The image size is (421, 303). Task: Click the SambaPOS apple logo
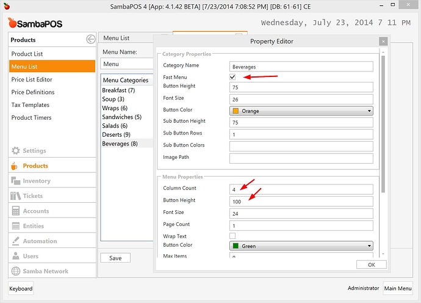(12, 23)
